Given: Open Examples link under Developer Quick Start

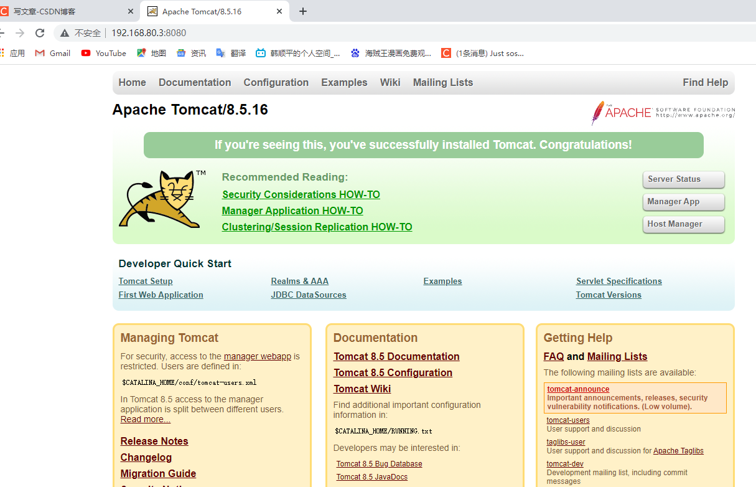Looking at the screenshot, I should [443, 281].
